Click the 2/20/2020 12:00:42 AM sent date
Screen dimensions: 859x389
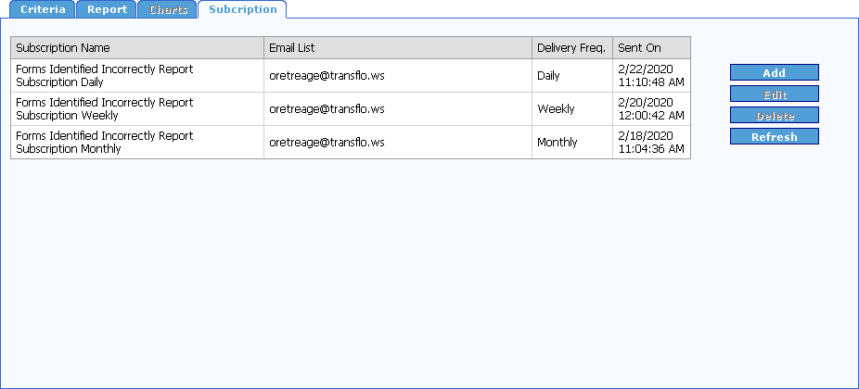651,109
